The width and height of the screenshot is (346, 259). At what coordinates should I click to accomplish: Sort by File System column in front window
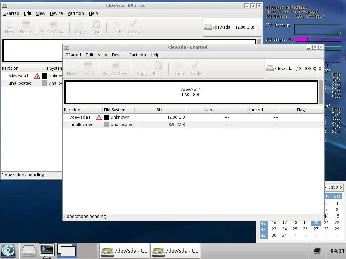[119, 110]
